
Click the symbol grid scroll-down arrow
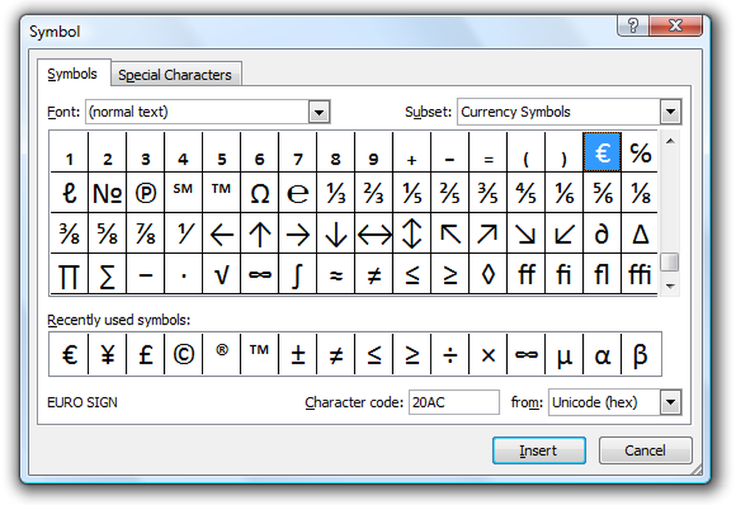point(670,286)
